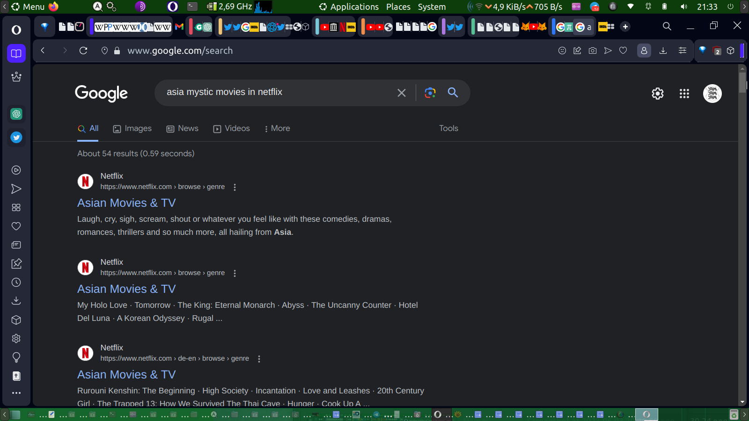Go back to the previous page
The width and height of the screenshot is (749, 421).
coord(43,51)
